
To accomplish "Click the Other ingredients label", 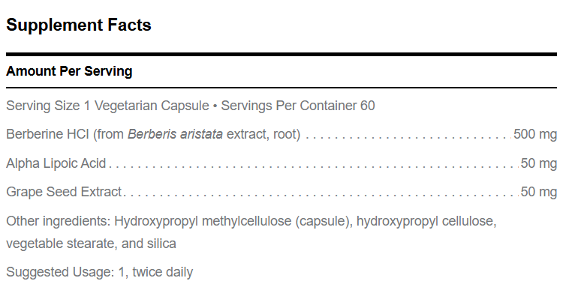I will (59, 221).
